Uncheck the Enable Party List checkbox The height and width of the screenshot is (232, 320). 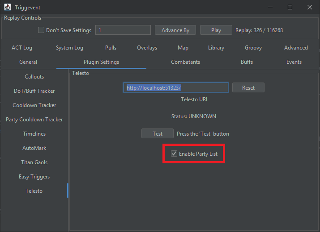tap(174, 153)
